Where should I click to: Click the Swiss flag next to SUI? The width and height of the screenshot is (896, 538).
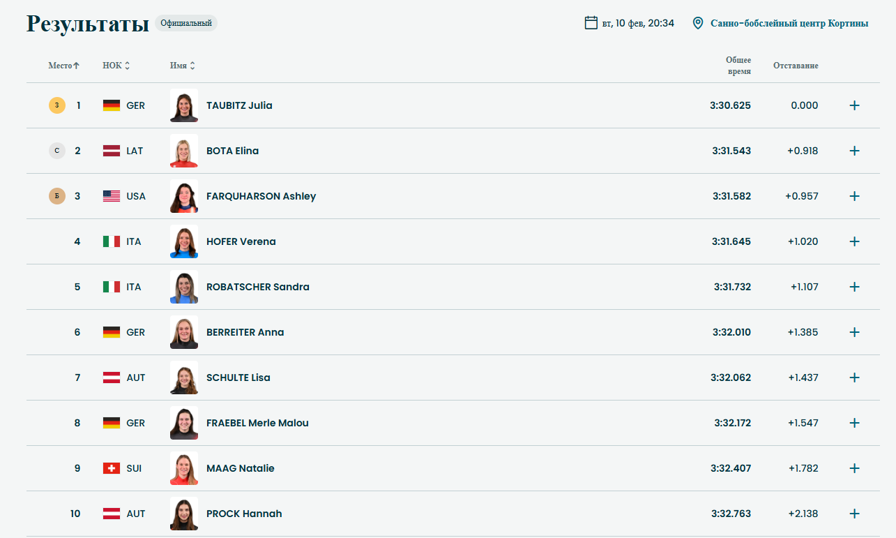tap(111, 468)
